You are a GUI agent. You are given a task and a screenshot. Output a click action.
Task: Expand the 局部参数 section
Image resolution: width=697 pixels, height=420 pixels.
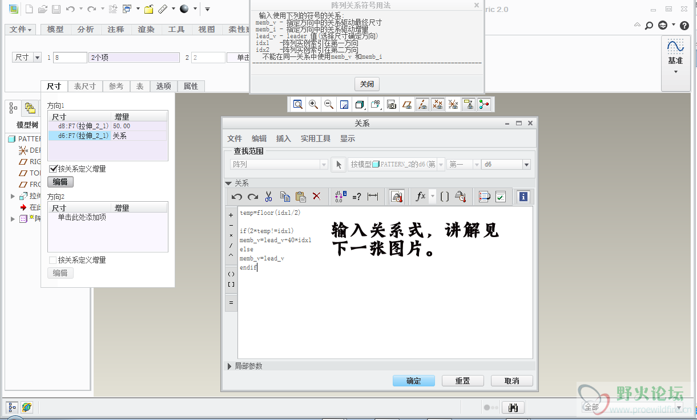click(x=229, y=366)
